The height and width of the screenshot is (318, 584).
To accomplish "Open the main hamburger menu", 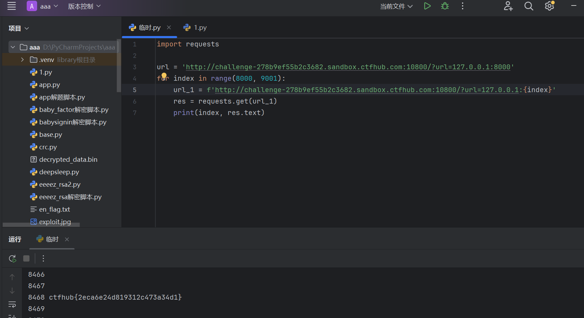I will (x=11, y=6).
